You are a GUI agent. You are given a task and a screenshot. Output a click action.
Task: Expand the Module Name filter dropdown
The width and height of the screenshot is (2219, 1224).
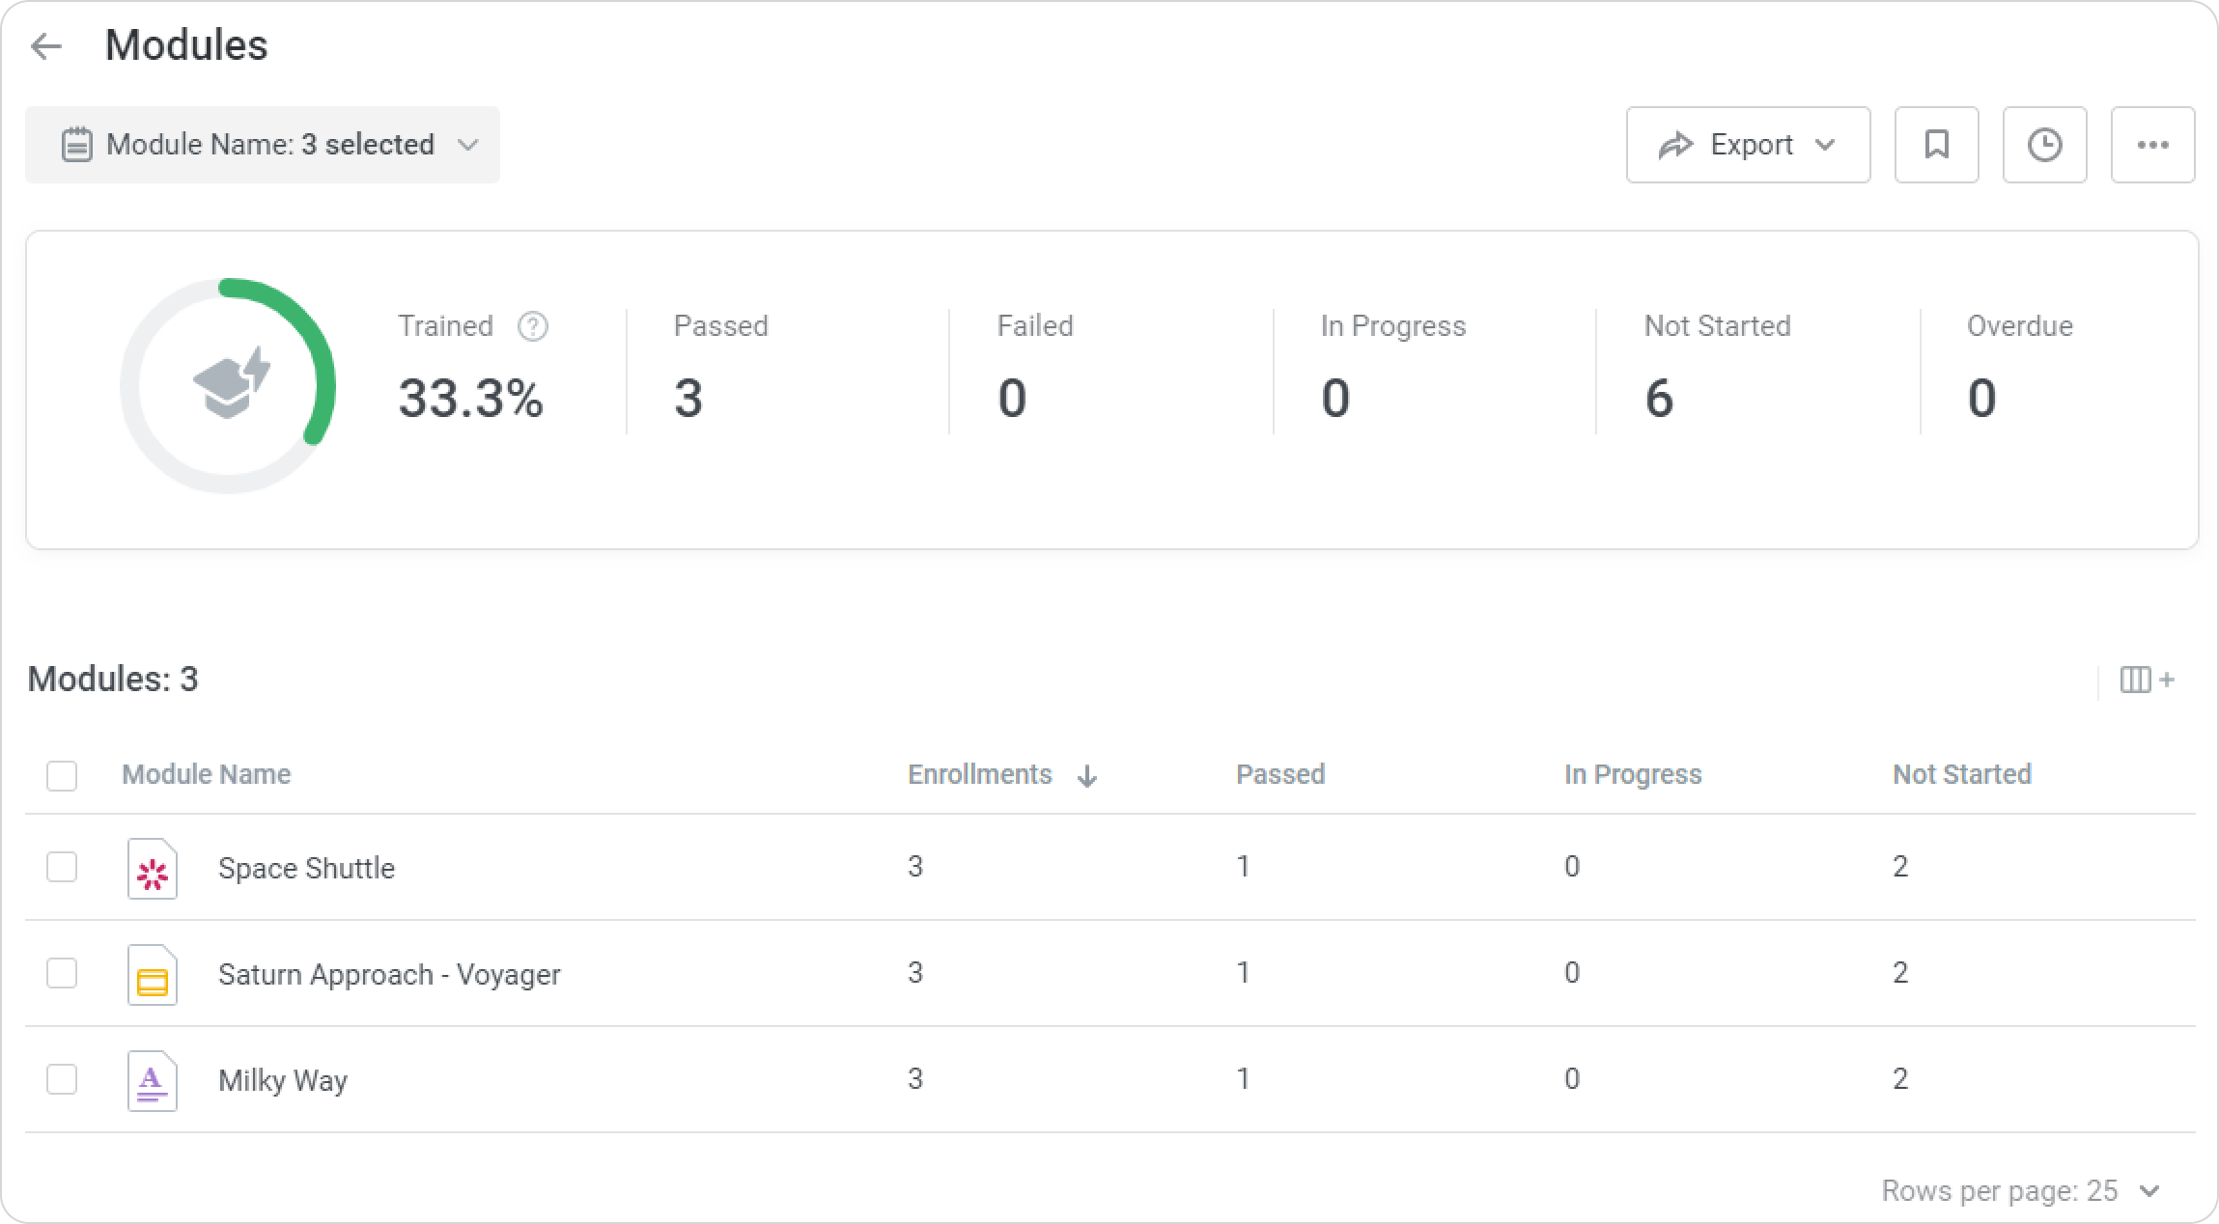point(263,145)
